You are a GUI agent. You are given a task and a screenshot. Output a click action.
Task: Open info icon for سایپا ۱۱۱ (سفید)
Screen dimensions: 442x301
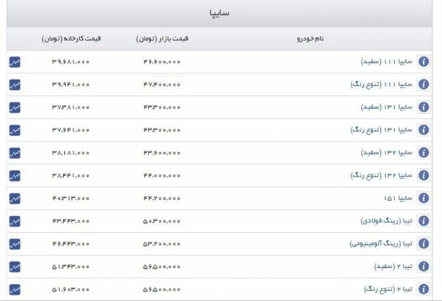[x=423, y=61]
